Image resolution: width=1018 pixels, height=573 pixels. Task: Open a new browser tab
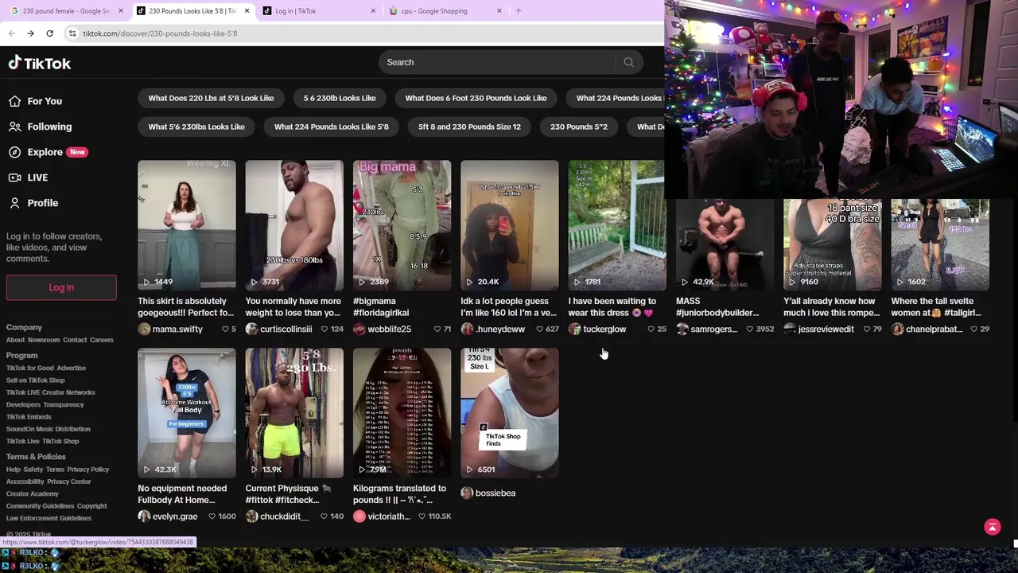tap(519, 11)
